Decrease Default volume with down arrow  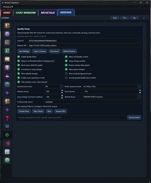point(62,93)
